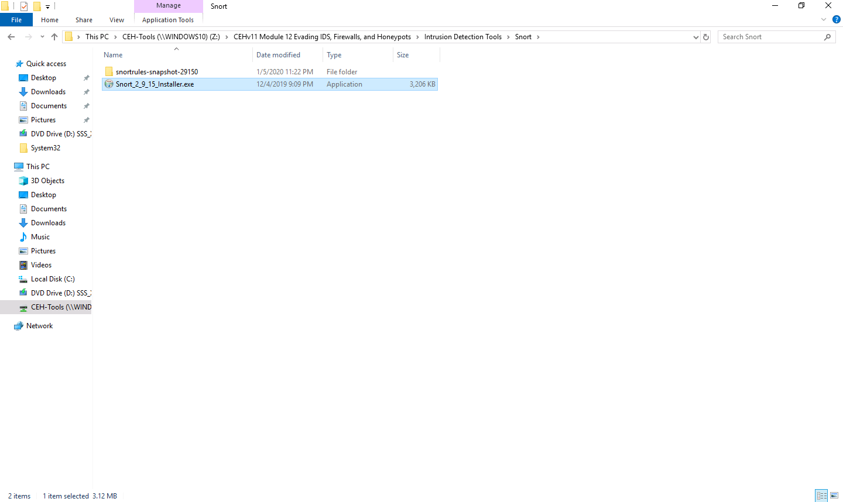Expand chevron after Intrusion Detection Tools breadcrumb
The height and width of the screenshot is (502, 843).
[x=508, y=37]
